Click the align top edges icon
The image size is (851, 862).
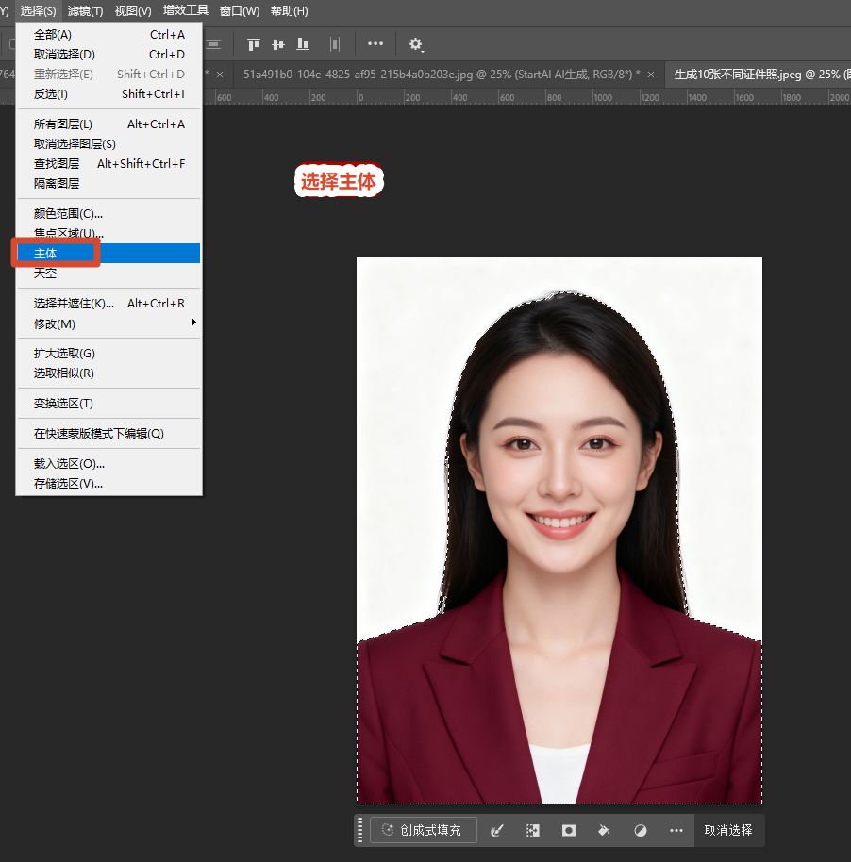pos(253,44)
